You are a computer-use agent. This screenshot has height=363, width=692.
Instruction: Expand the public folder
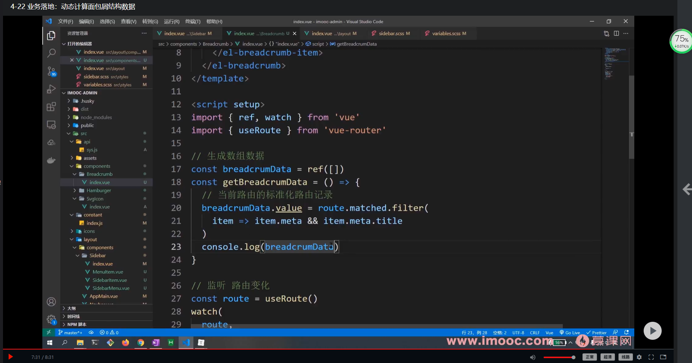click(69, 125)
